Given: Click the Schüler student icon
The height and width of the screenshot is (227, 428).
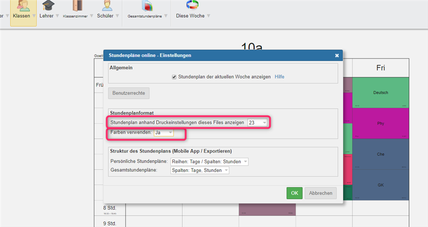Looking at the screenshot, I should tap(107, 5).
